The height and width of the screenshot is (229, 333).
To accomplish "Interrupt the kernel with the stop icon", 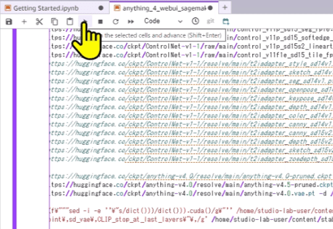I will [101, 22].
